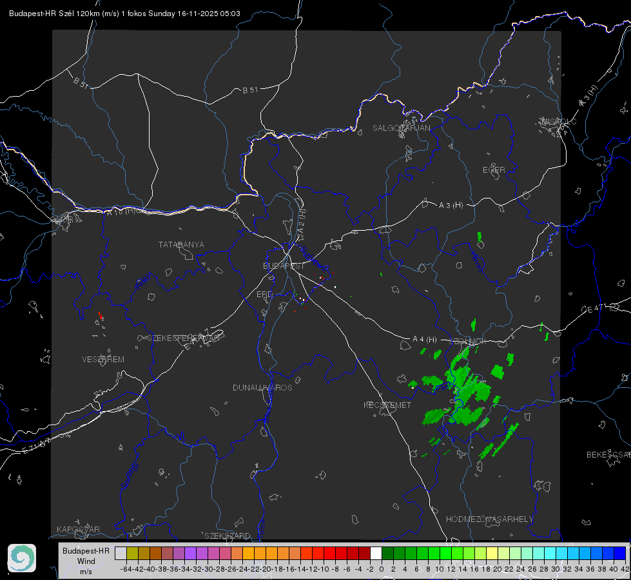Viewport: 631px width, 580px height.
Task: Click the MISKOLC city label
Action: point(559,121)
